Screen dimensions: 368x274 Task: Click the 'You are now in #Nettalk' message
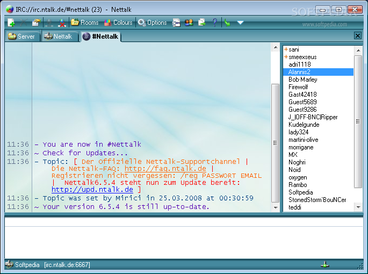pyautogui.click(x=92, y=144)
